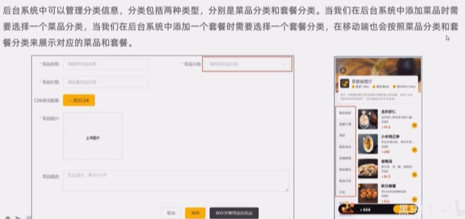Click the 秋日螃蟹 dish thumbnail

[368, 193]
